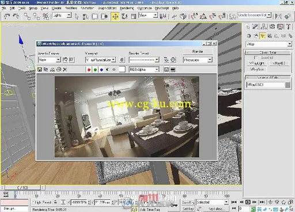
Task: Click the Render button in frame window
Action: click(x=198, y=51)
